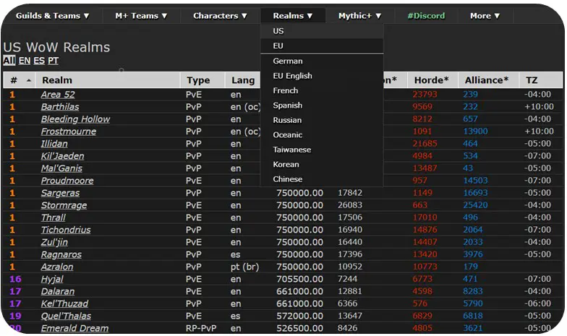Viewport: 567px width, 336px height.
Task: Select US in the Realms menu
Action: pos(322,31)
